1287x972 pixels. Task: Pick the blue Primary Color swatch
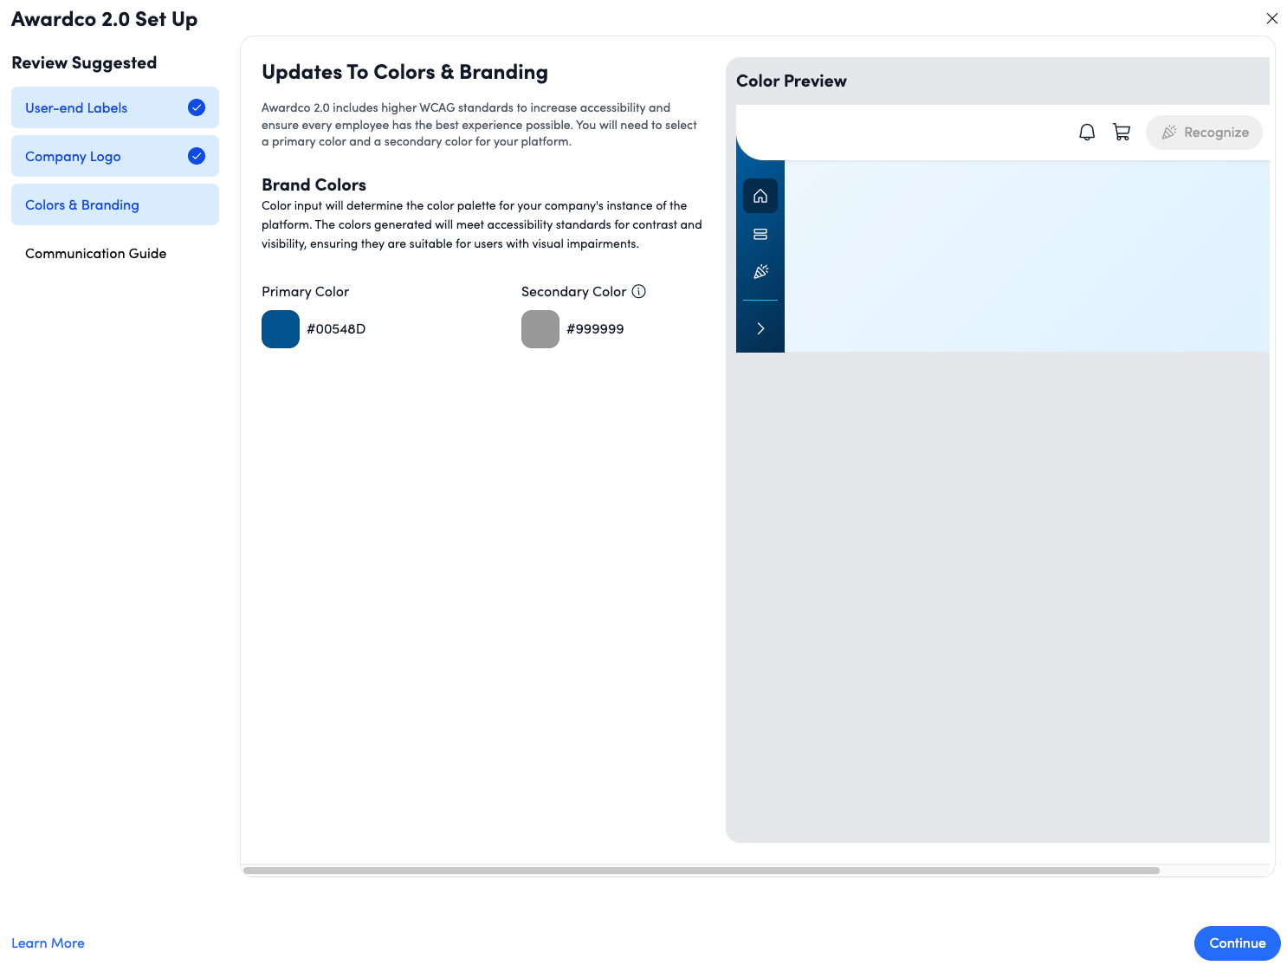point(281,329)
